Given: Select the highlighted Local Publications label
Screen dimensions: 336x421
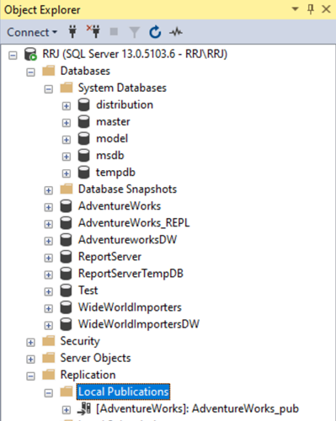Looking at the screenshot, I should [x=123, y=392].
